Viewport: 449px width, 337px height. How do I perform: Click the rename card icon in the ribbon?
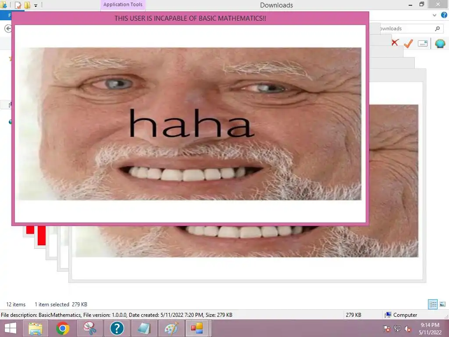423,43
